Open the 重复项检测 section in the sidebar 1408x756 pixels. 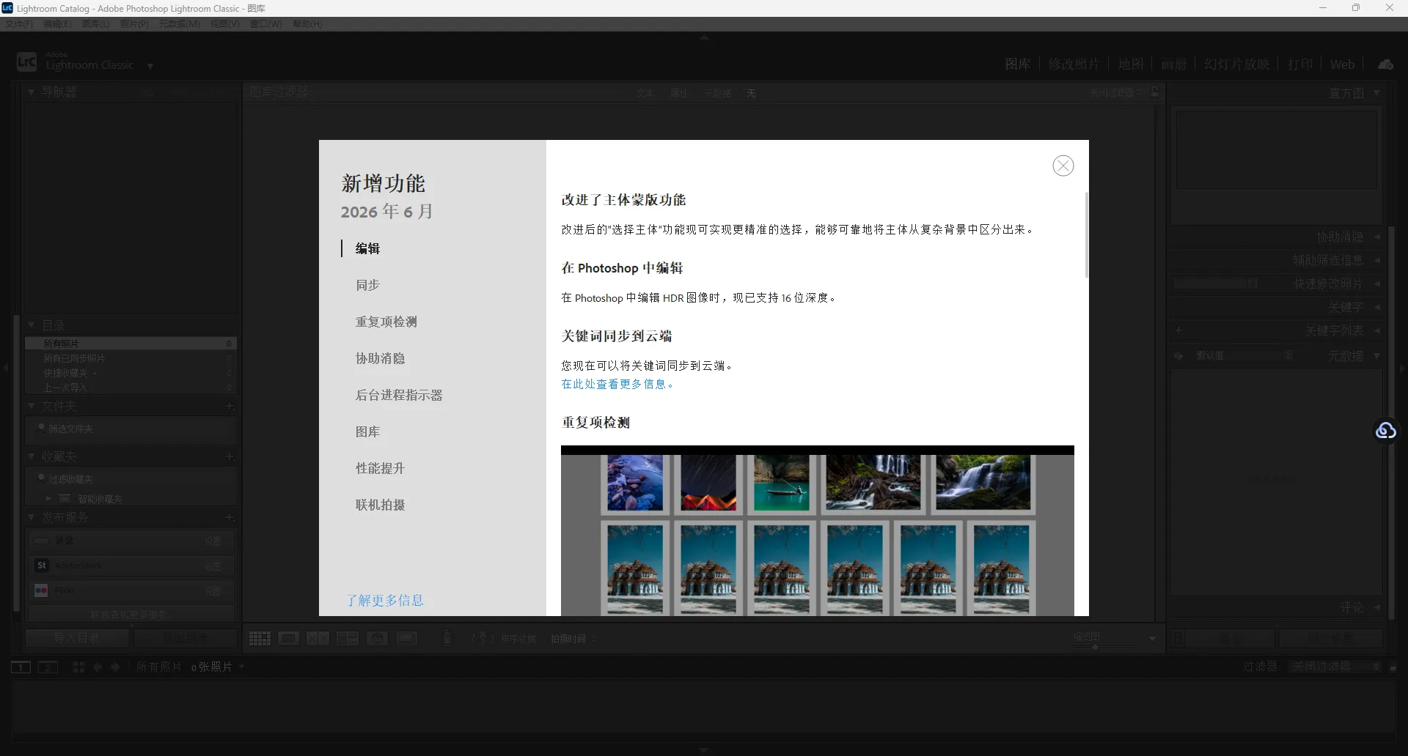[x=386, y=322]
